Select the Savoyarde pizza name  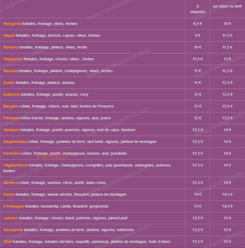point(13,230)
